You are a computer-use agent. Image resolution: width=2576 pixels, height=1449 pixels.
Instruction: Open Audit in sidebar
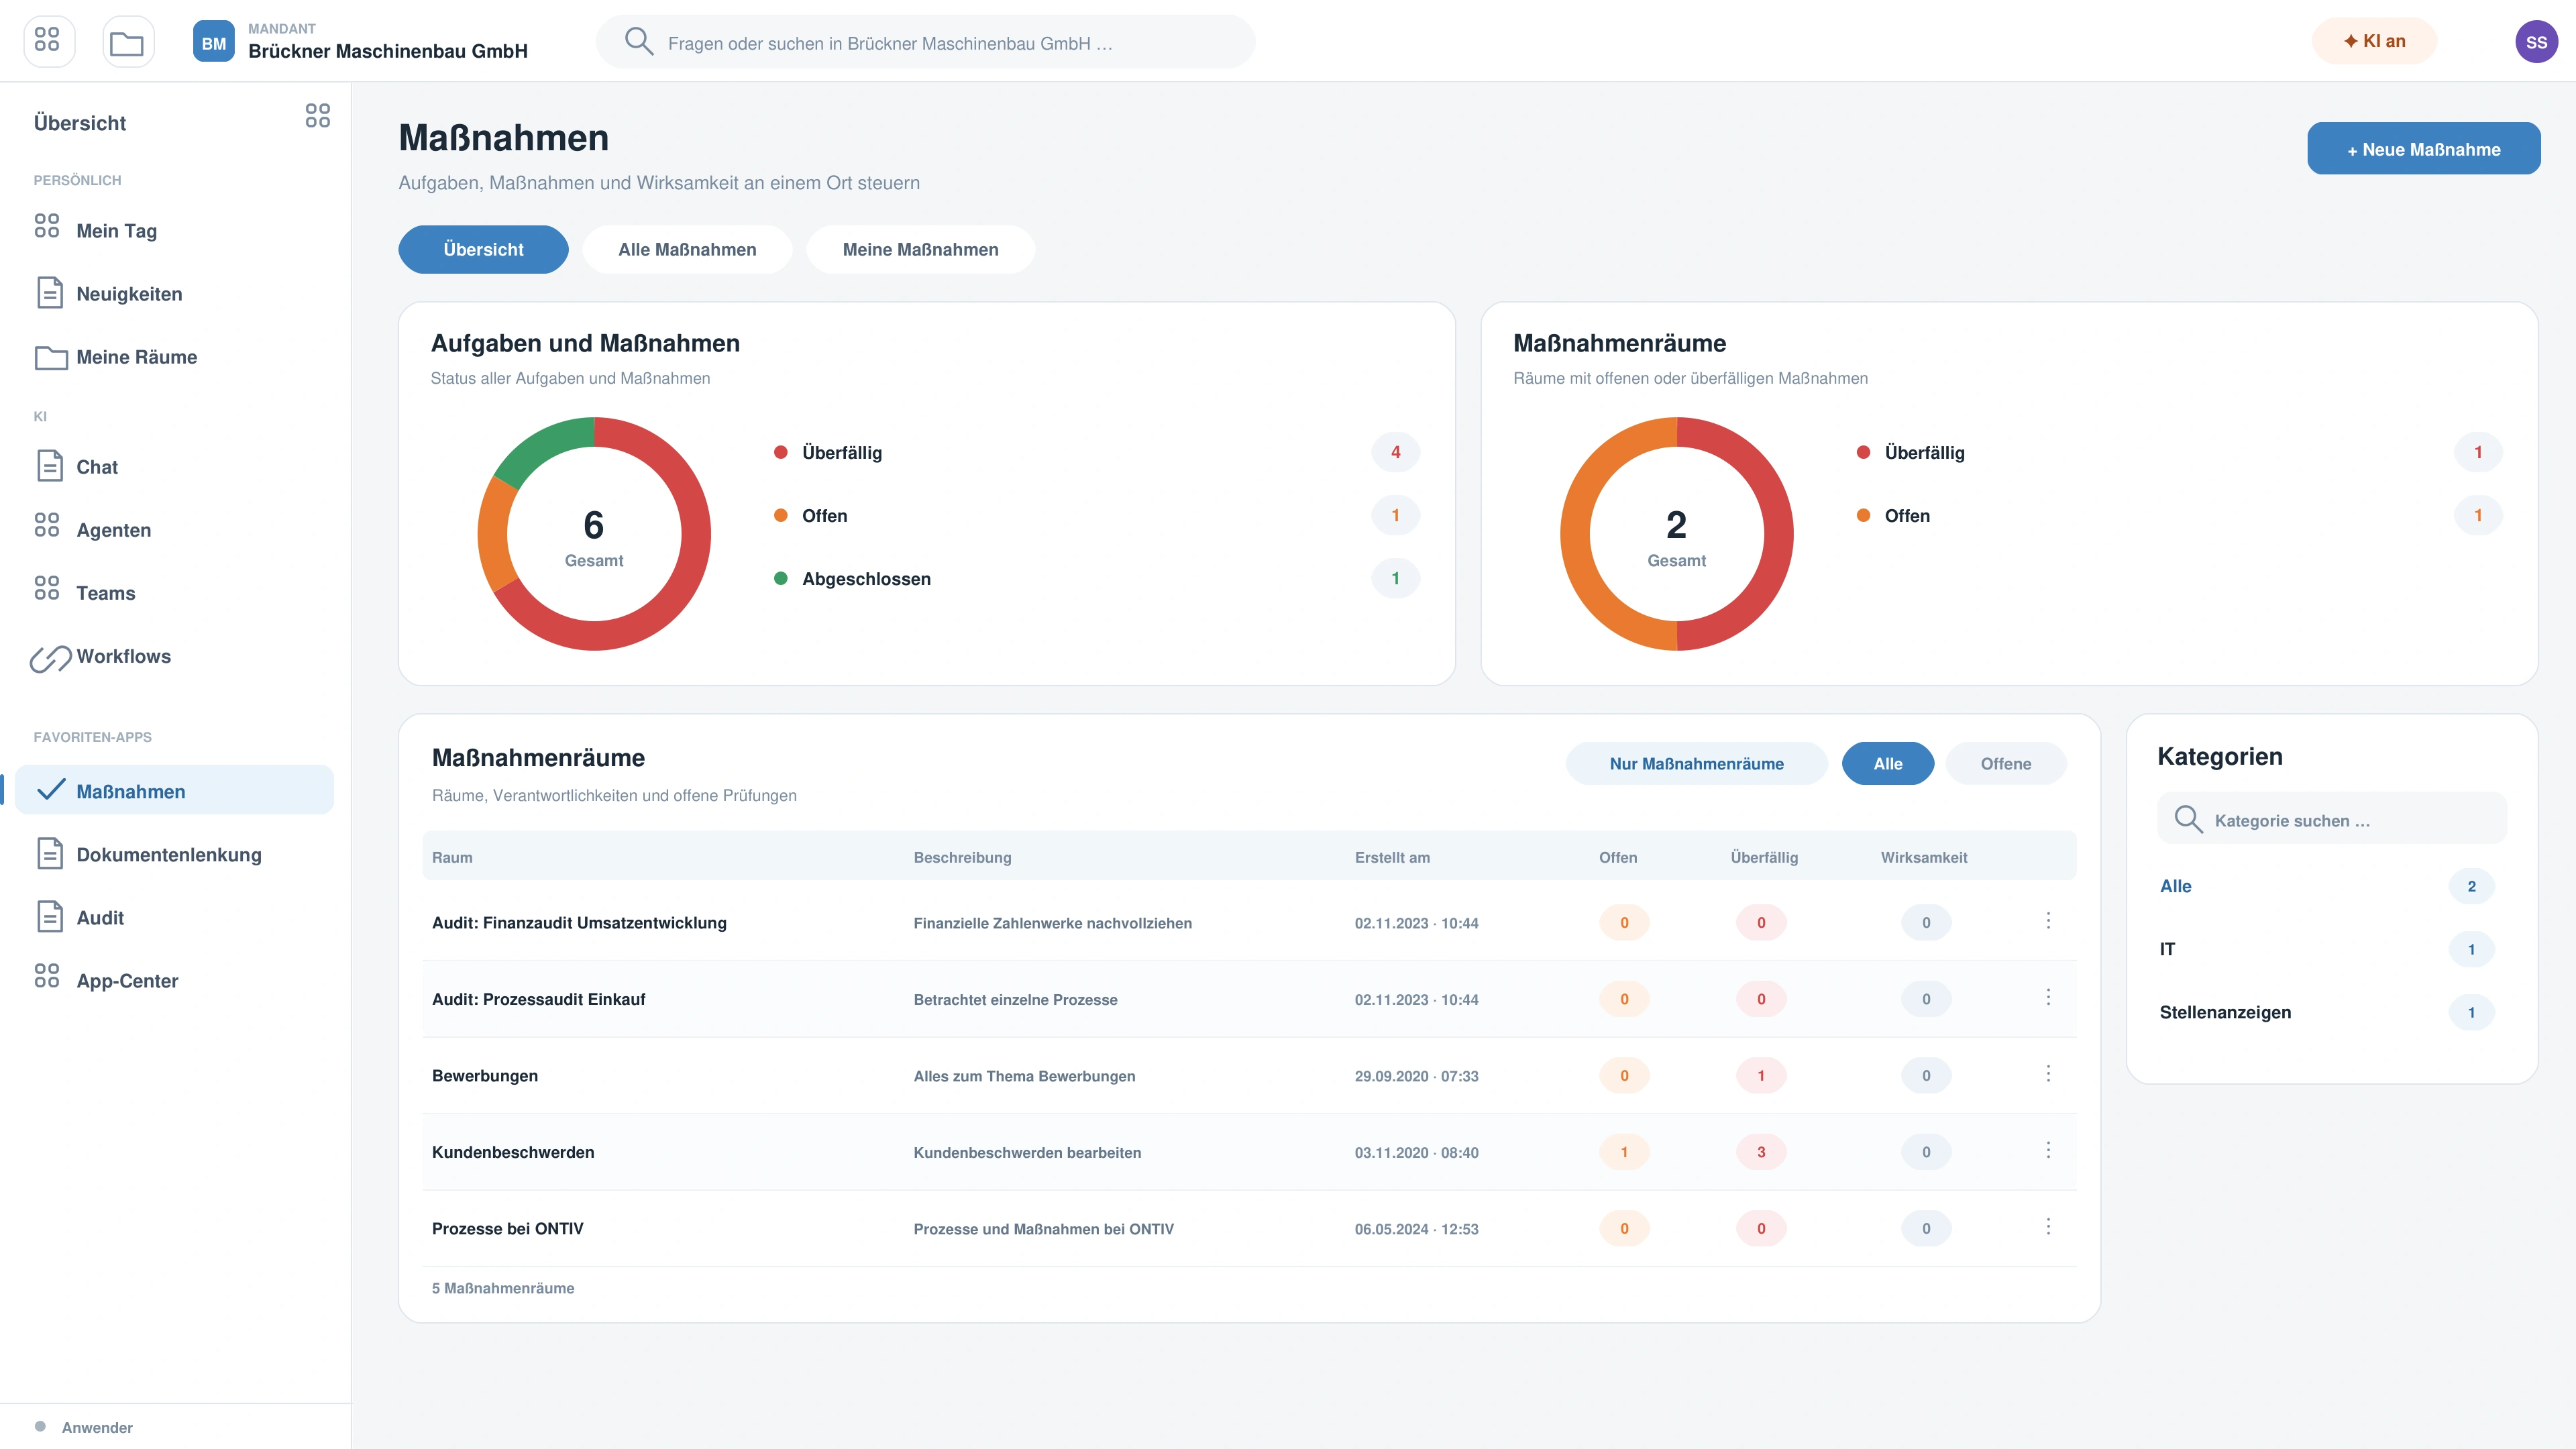pyautogui.click(x=174, y=917)
